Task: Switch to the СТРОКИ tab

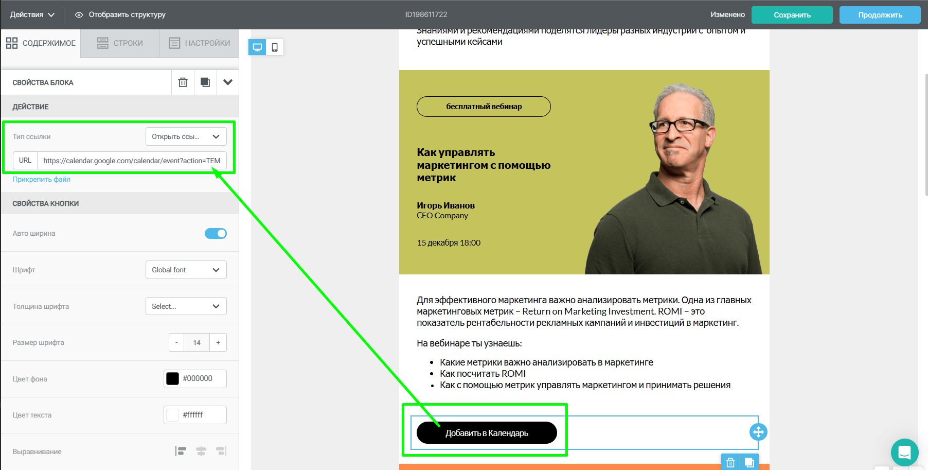Action: pyautogui.click(x=120, y=43)
